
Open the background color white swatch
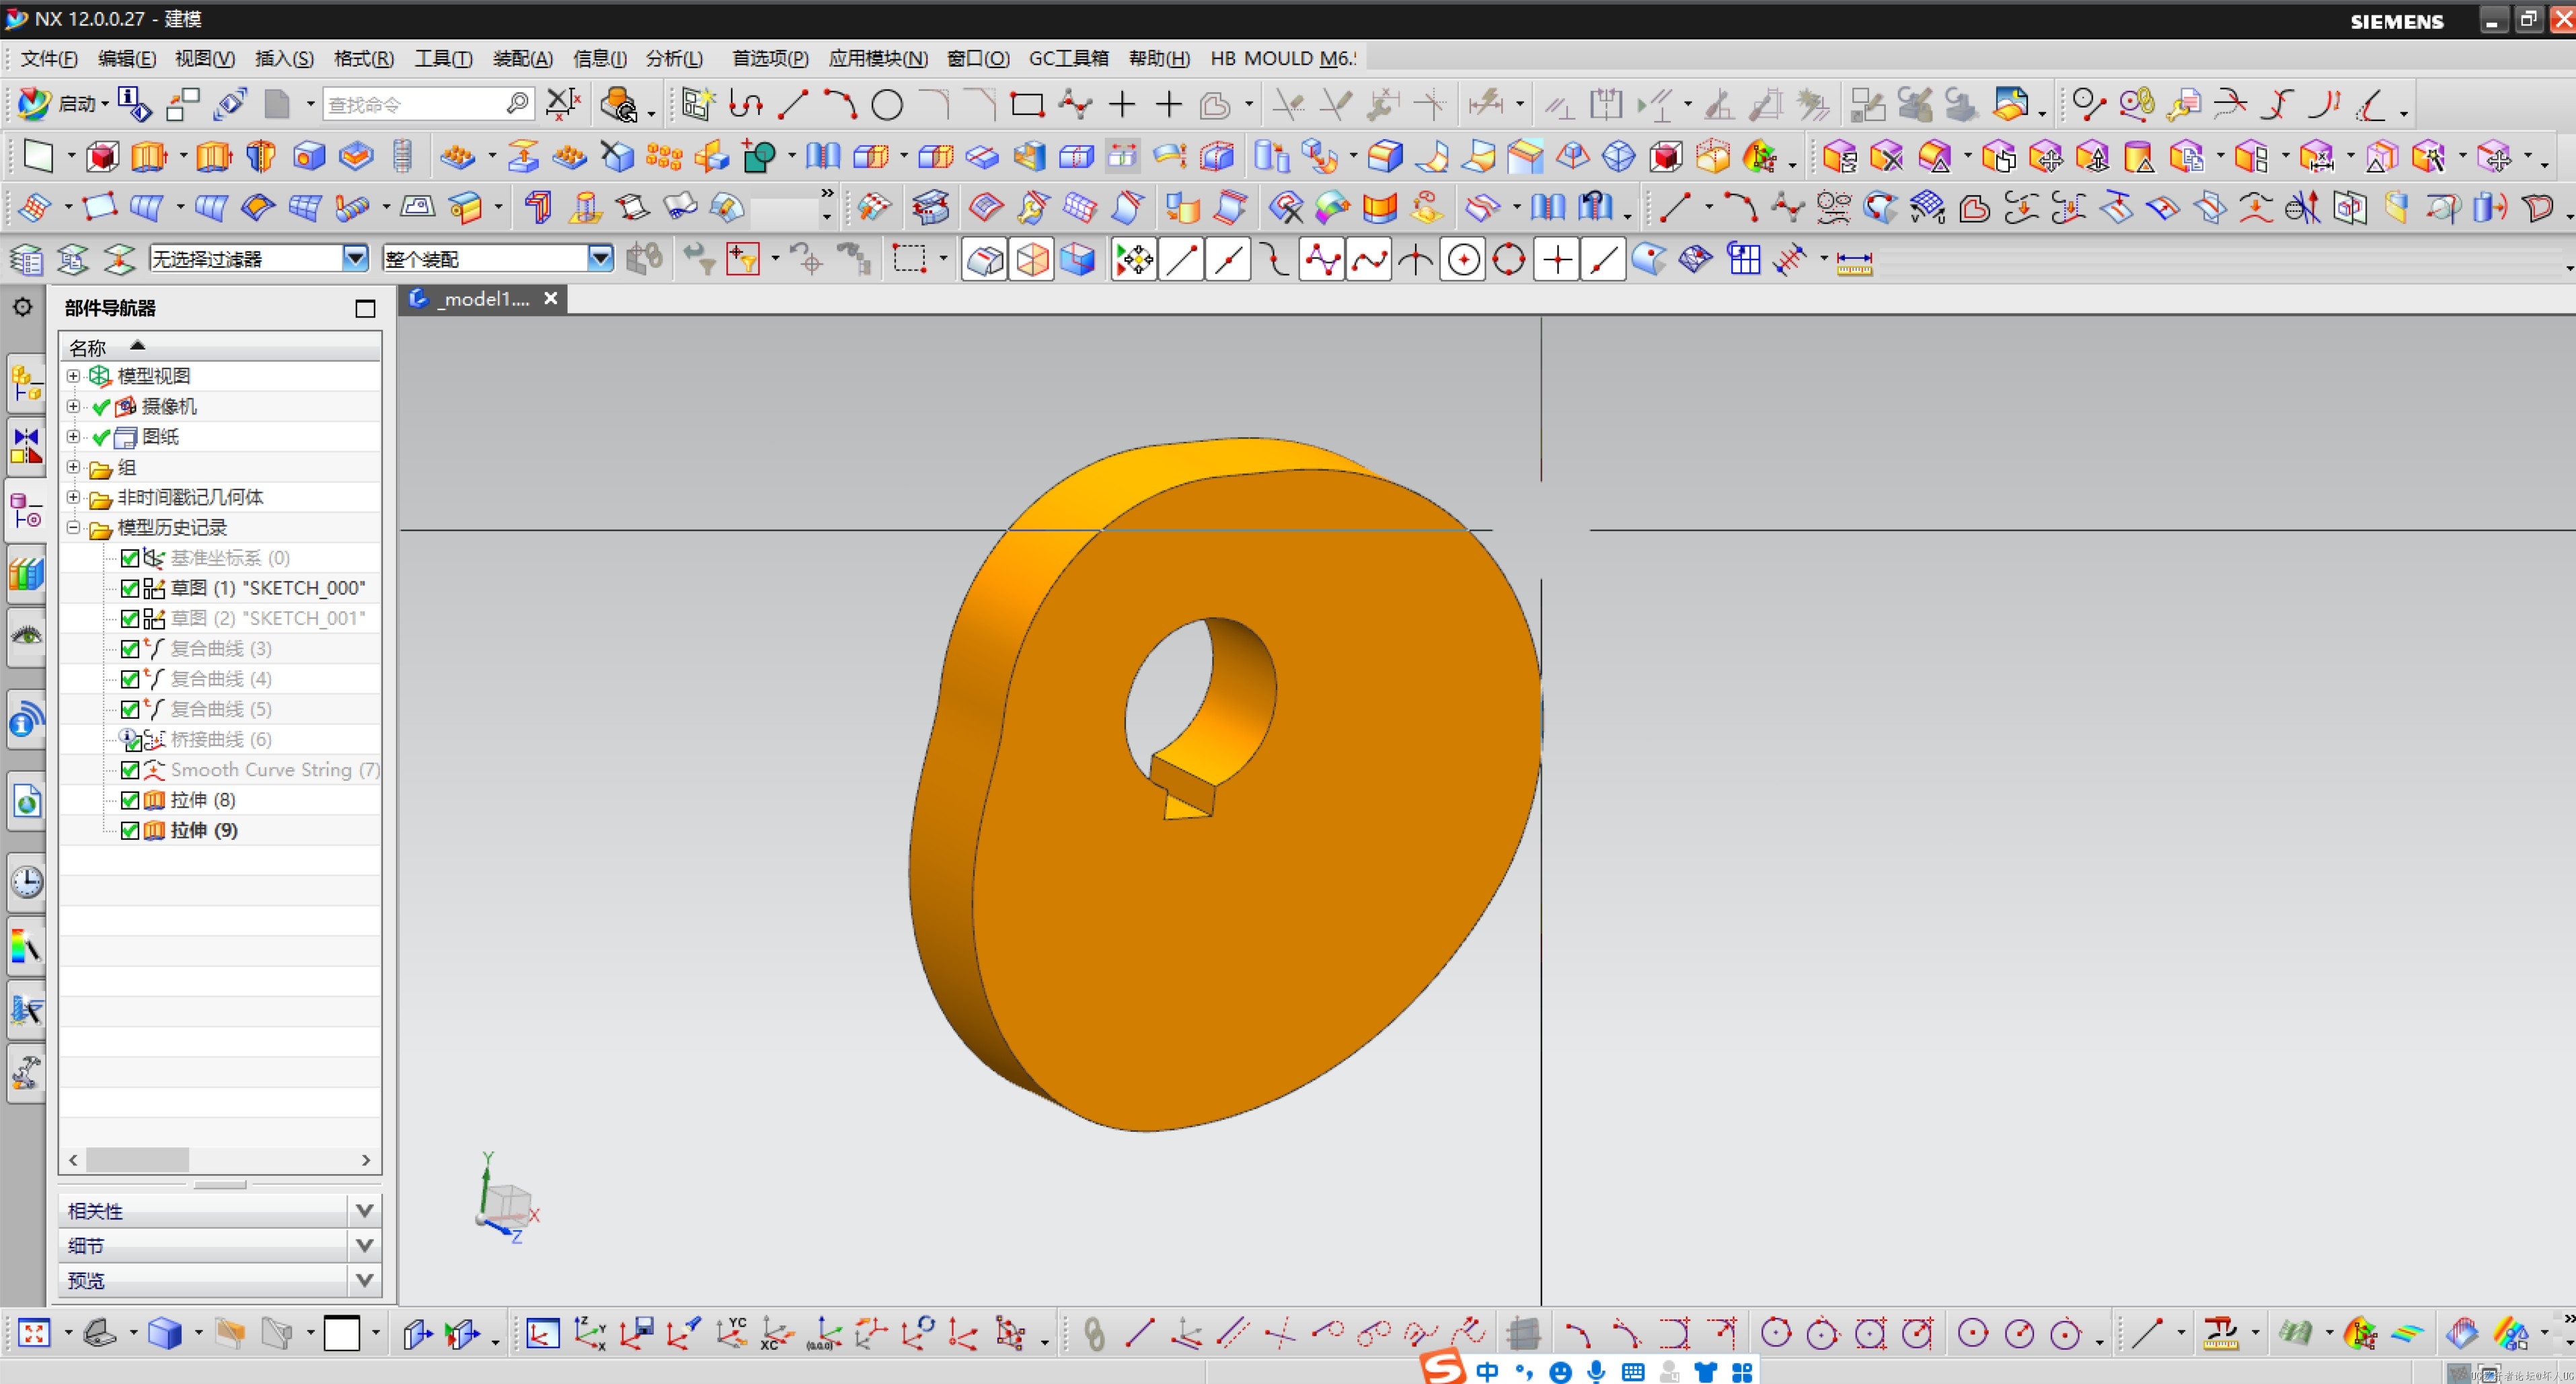point(341,1333)
